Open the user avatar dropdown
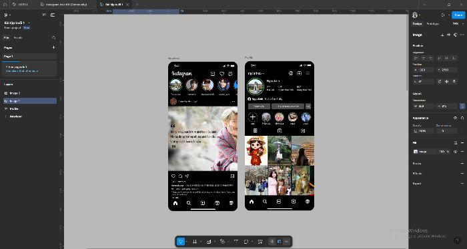Image resolution: width=467 pixels, height=249 pixels. [416, 15]
